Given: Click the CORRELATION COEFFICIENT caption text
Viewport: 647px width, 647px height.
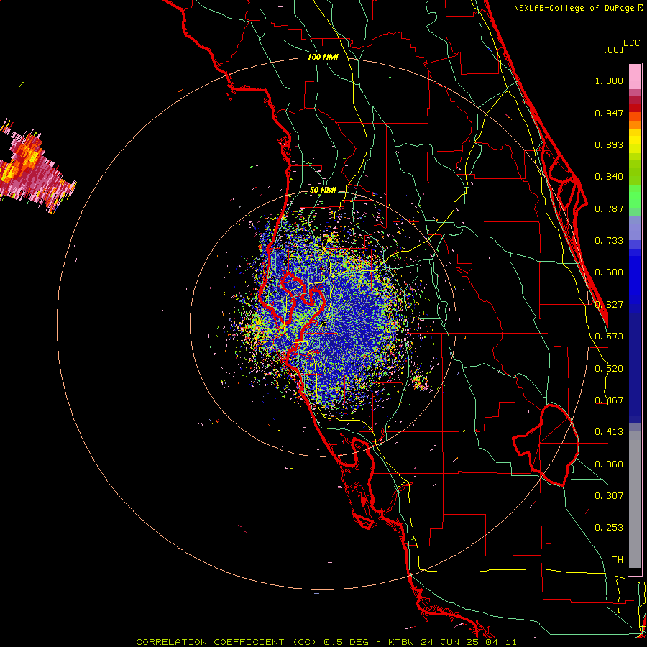Looking at the screenshot, I should [x=226, y=642].
